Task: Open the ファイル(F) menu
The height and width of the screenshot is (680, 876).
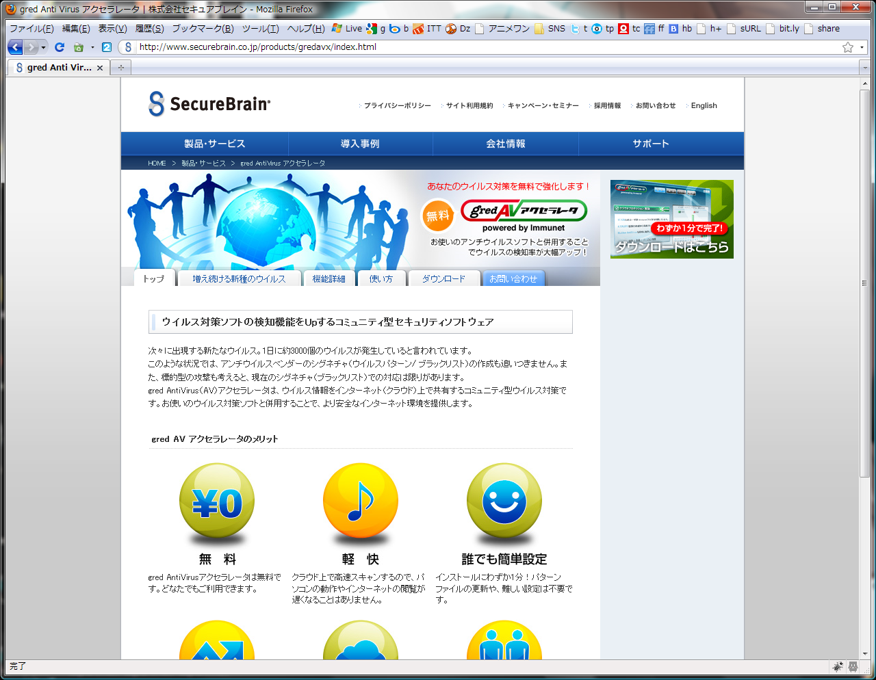Action: 31,29
